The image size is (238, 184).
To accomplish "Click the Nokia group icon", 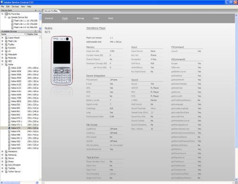I will (x=6, y=64).
